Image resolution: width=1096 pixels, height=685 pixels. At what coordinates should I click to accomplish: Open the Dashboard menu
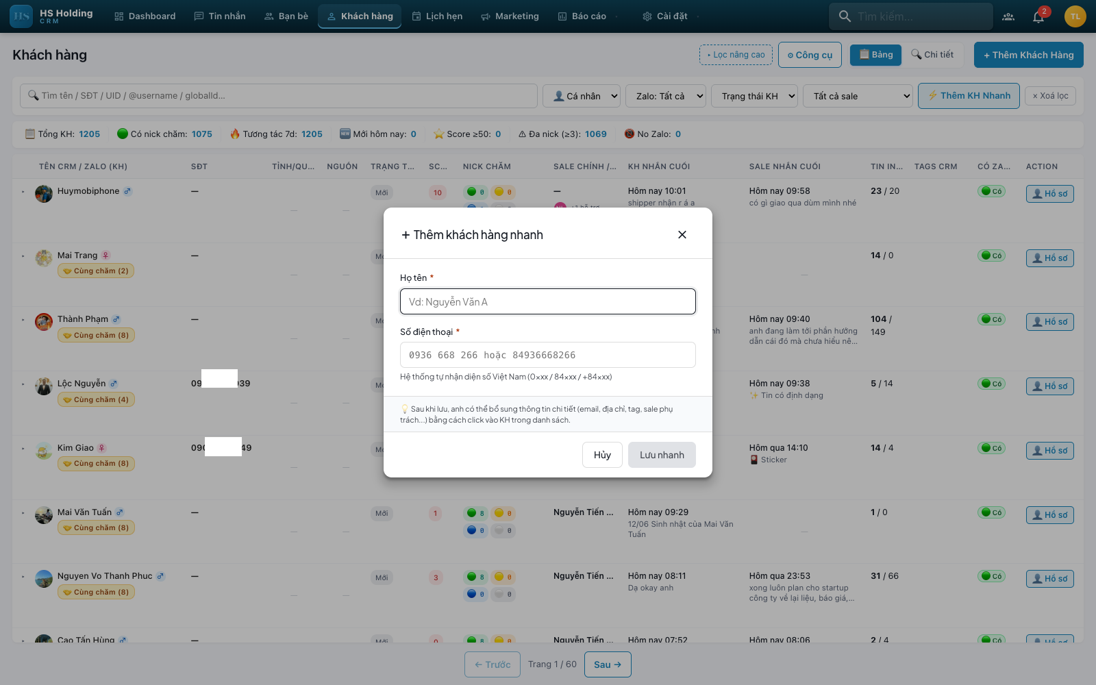(145, 16)
